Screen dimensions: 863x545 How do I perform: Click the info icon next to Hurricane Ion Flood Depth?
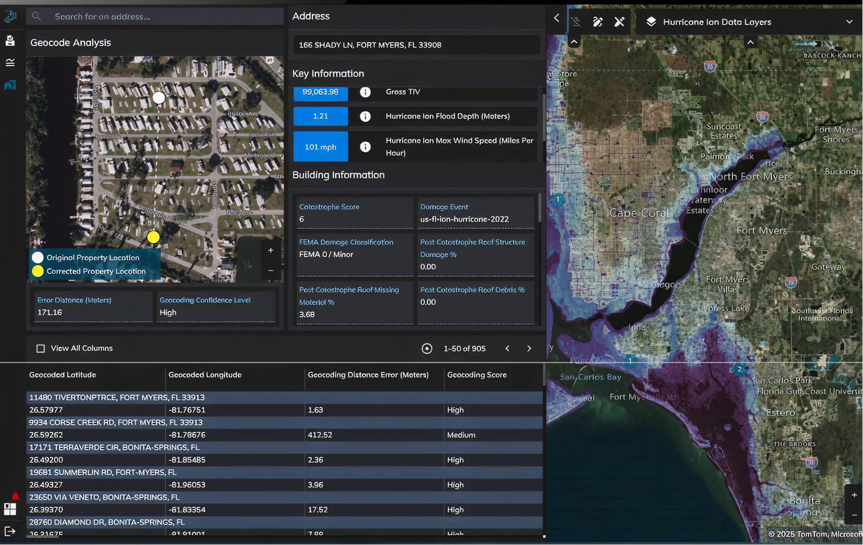[x=365, y=116]
